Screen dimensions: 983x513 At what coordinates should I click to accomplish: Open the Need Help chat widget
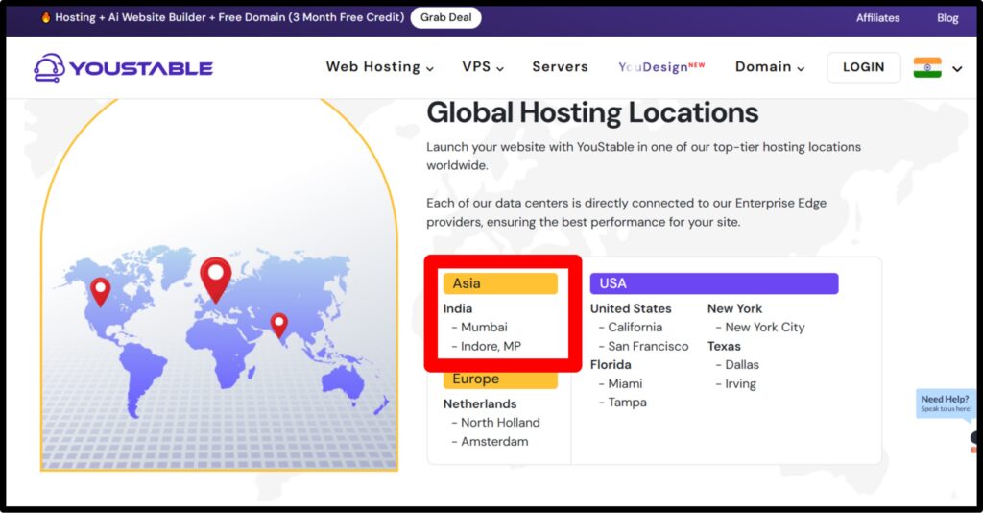click(x=946, y=403)
